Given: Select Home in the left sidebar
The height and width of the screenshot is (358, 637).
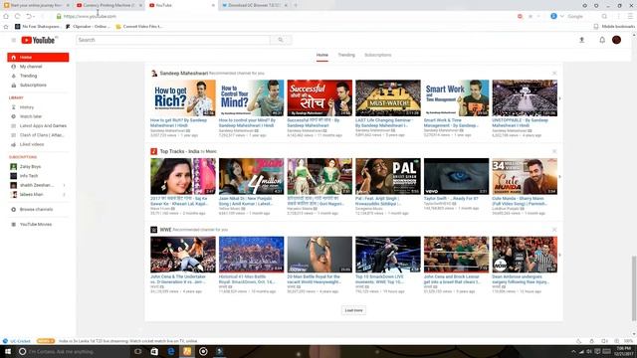Looking at the screenshot, I should (38, 58).
